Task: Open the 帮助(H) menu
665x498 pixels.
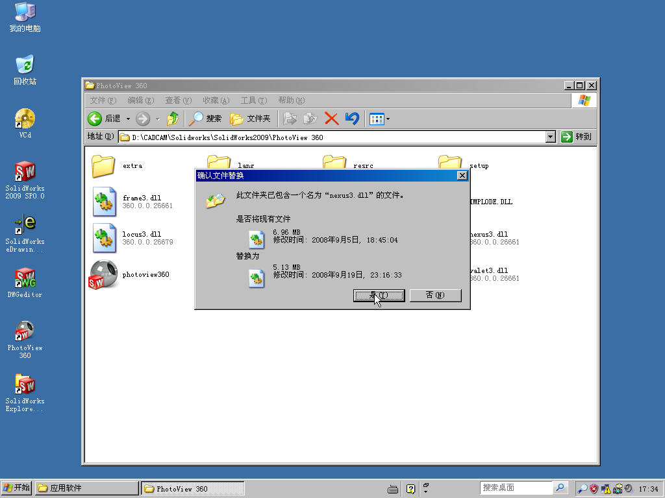Action: pos(292,101)
